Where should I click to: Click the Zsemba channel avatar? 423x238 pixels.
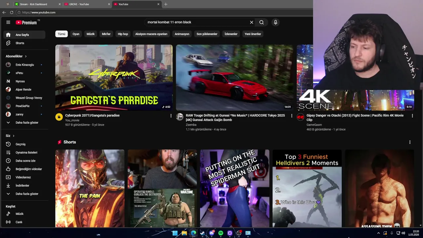(x=180, y=117)
